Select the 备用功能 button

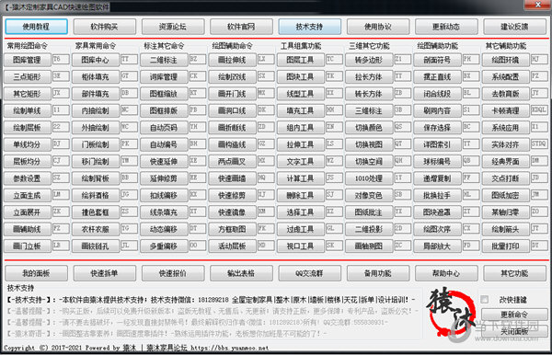[378, 273]
